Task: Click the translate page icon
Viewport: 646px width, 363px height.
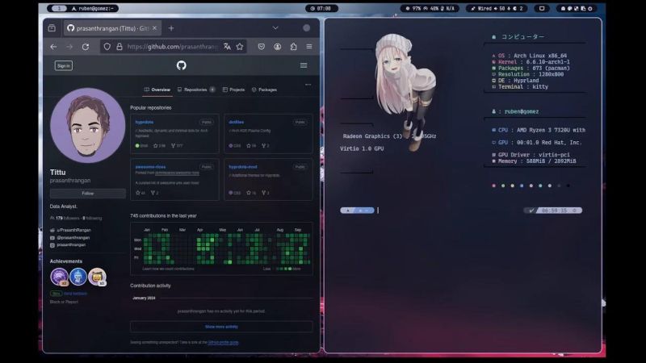Action: point(227,47)
